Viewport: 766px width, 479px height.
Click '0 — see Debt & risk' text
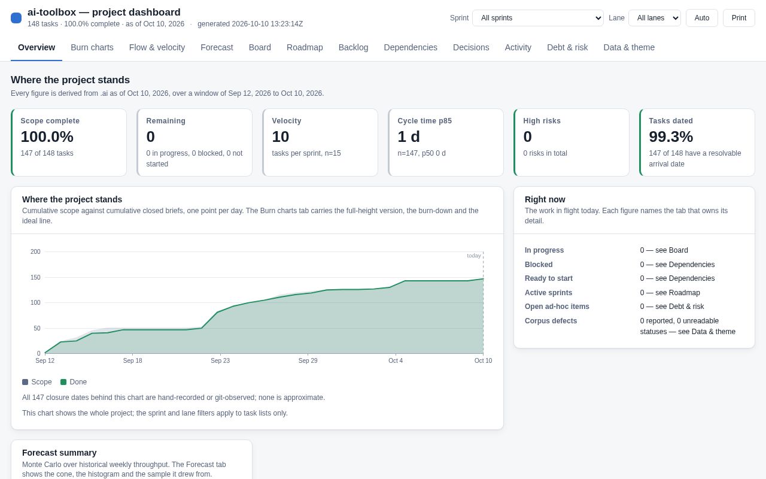click(672, 307)
